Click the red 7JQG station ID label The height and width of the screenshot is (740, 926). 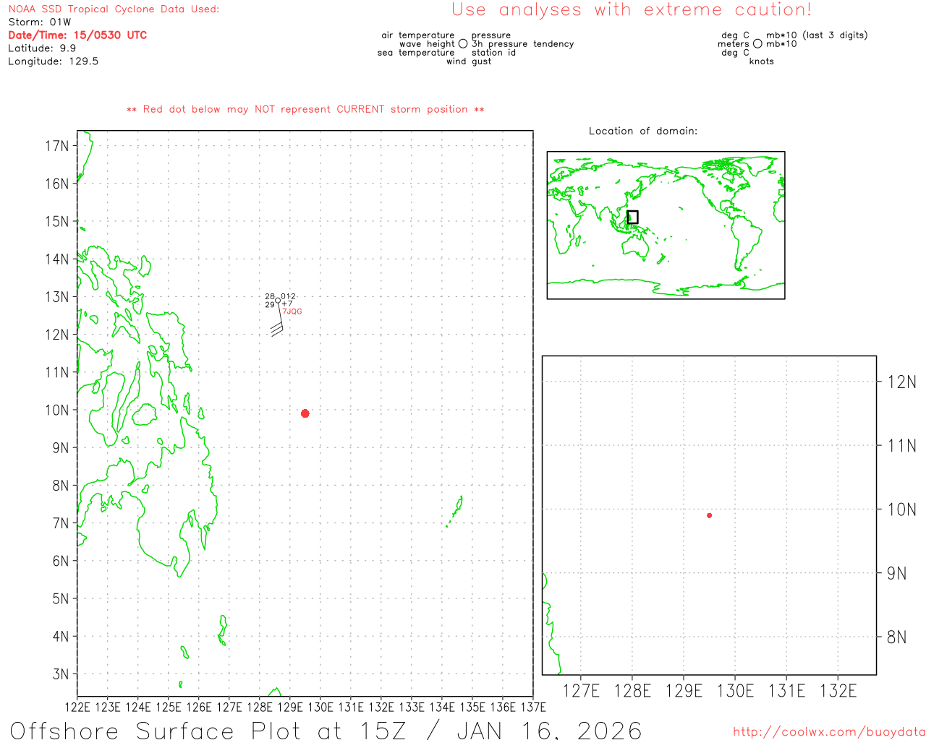[x=292, y=312]
